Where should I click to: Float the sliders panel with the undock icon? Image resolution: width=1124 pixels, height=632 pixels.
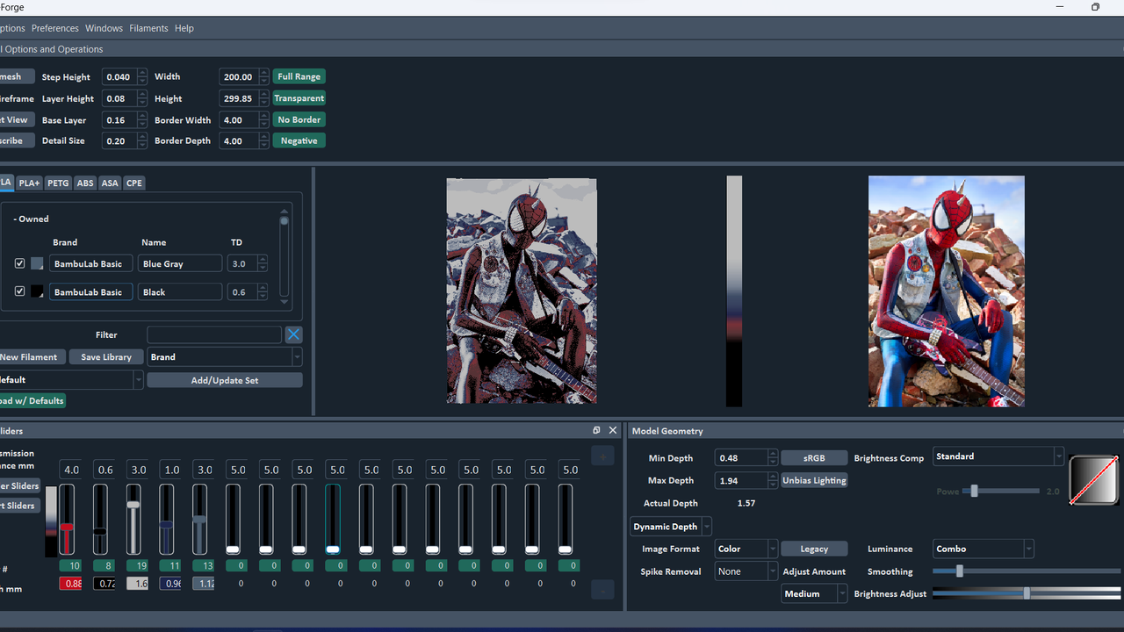pos(596,430)
